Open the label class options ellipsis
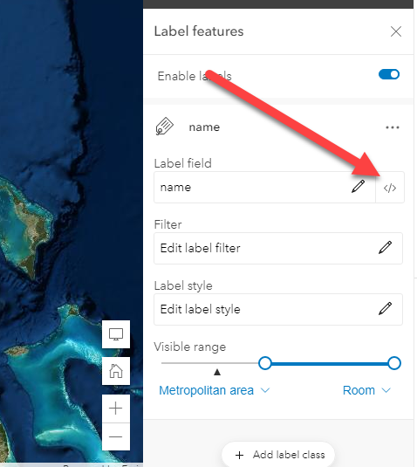This screenshot has width=417, height=467. tap(393, 127)
